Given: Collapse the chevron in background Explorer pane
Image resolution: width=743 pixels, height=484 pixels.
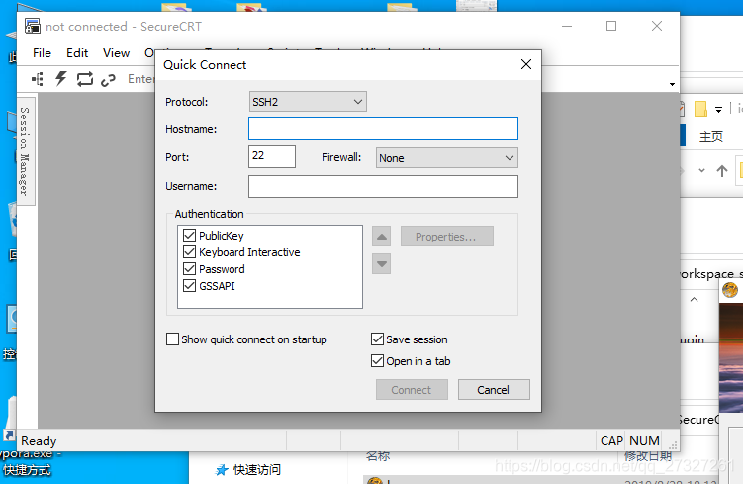Looking at the screenshot, I should tap(695, 300).
